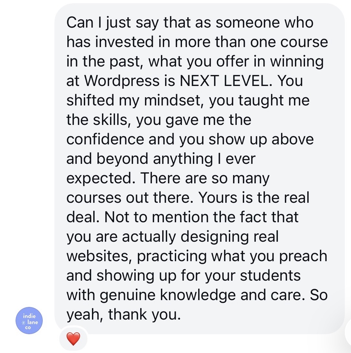Tap the word deal in the message
Viewport: 351px width, 353px height.
click(82, 217)
